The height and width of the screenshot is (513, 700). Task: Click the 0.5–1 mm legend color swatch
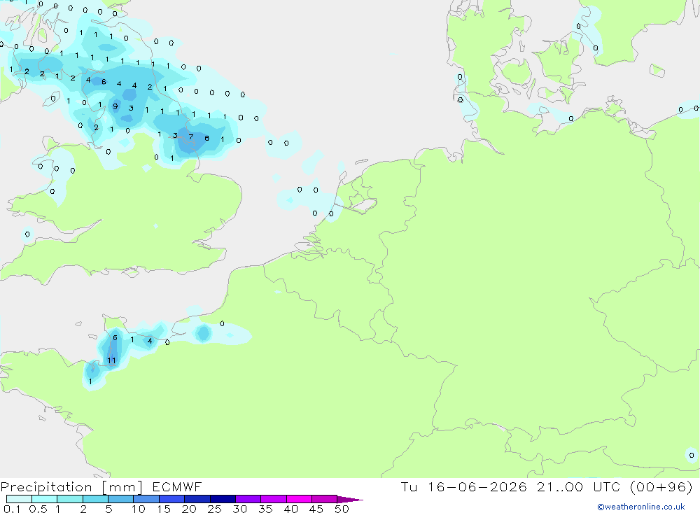click(45, 499)
